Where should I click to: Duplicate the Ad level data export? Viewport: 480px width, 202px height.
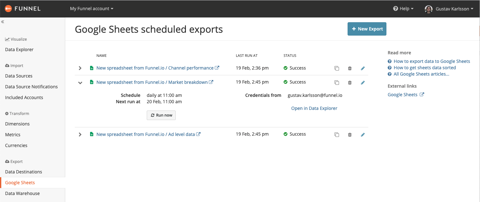point(337,135)
